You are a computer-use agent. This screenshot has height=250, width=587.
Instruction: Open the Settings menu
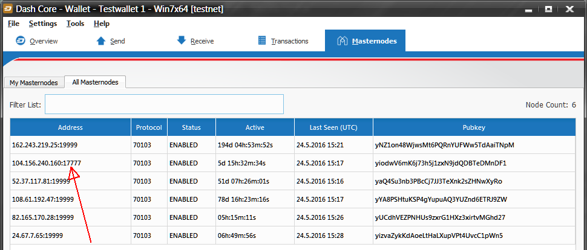coord(43,24)
